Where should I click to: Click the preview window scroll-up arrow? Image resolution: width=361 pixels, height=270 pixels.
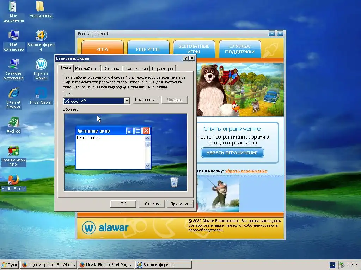point(148,138)
